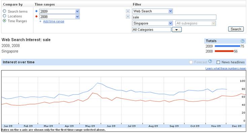
Task: Open the Web Search filter dropdown
Action: [152, 11]
